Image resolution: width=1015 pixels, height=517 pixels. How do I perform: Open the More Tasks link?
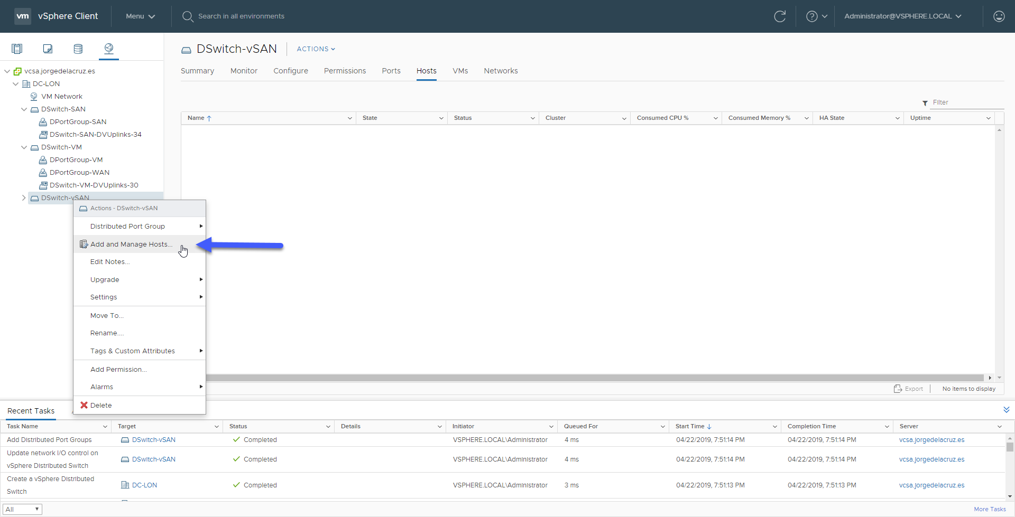coord(990,509)
